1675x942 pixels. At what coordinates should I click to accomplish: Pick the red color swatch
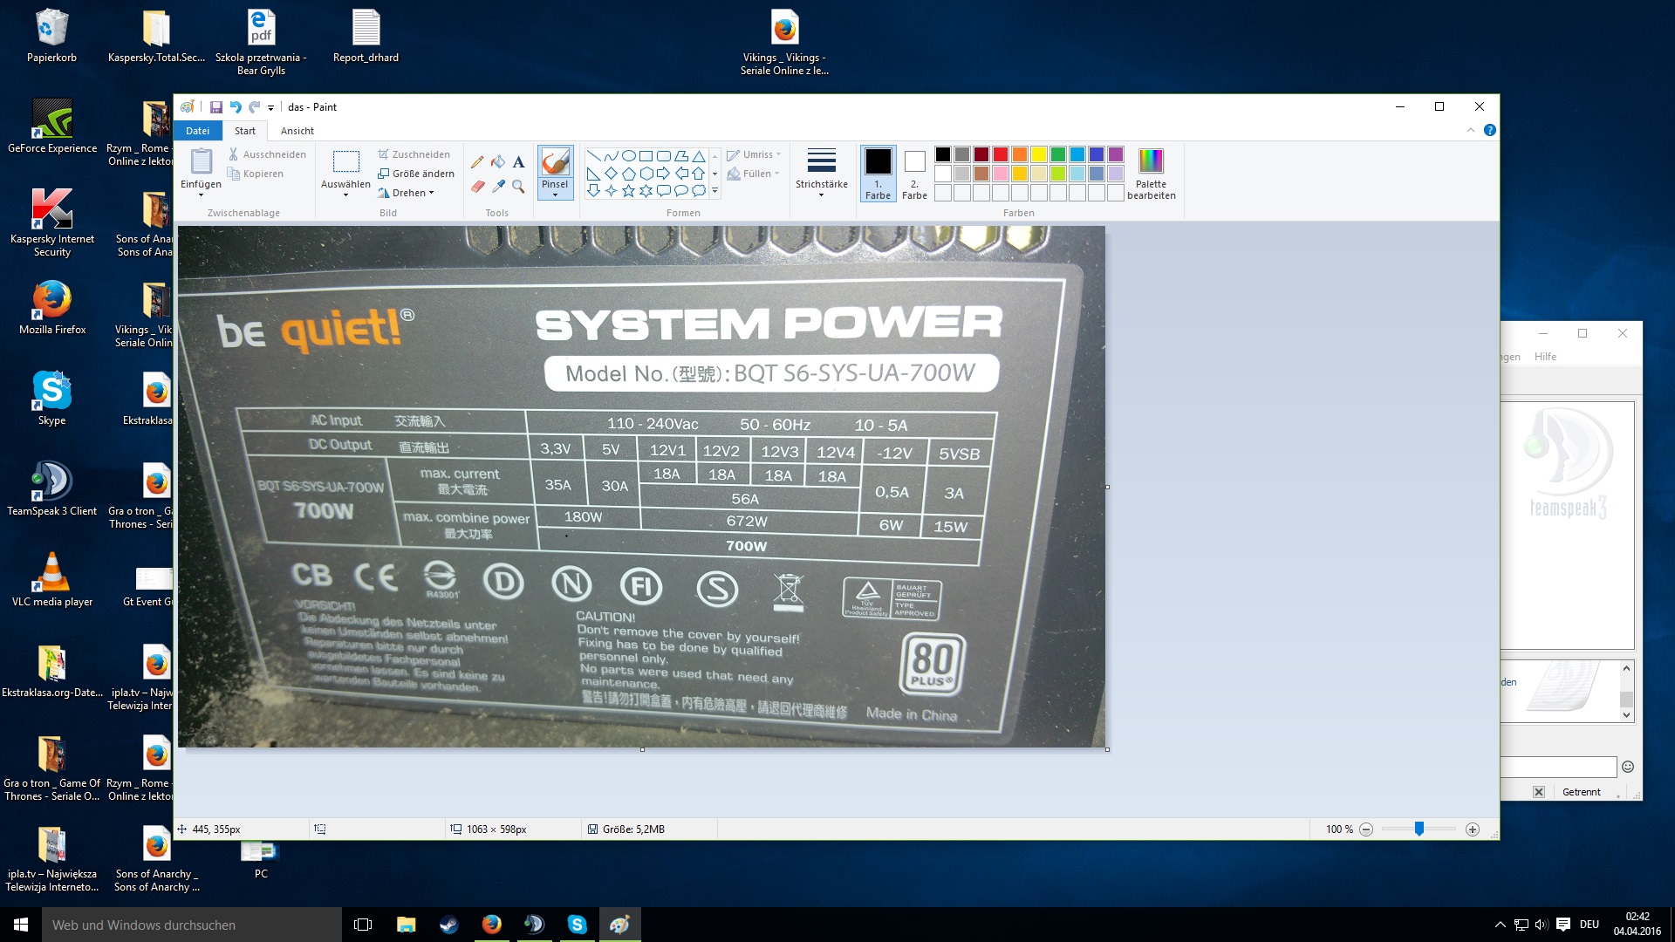(1000, 154)
